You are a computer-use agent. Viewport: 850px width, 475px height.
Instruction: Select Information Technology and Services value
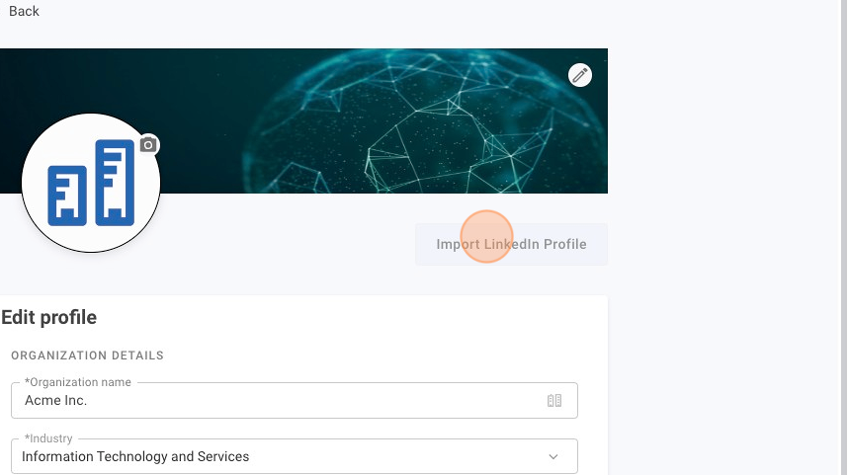click(x=135, y=457)
